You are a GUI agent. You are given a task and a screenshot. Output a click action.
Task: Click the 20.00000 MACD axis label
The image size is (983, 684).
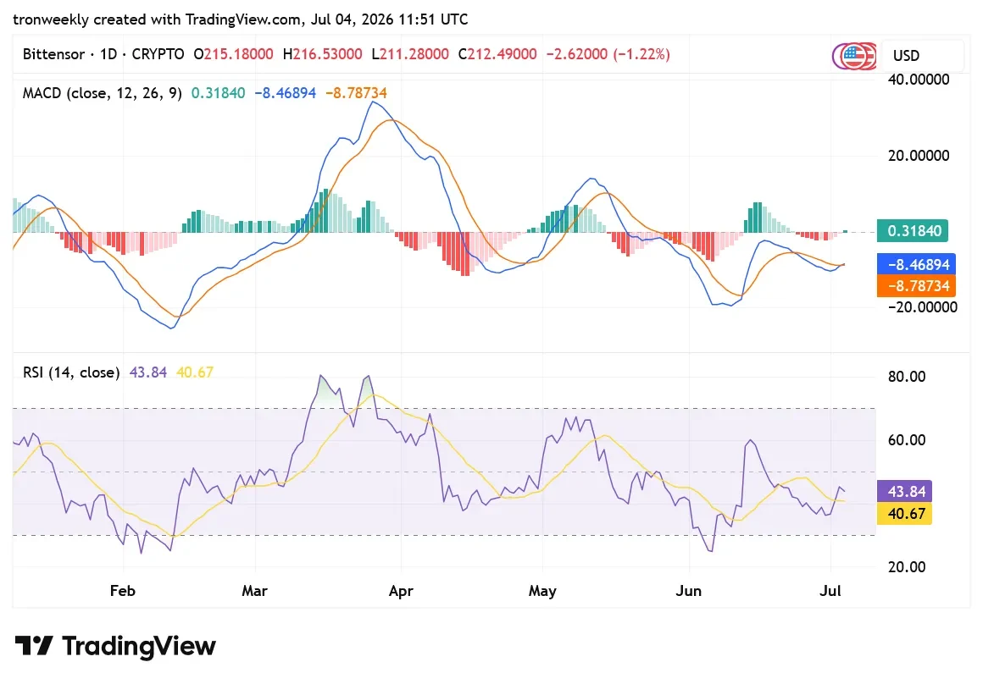919,156
